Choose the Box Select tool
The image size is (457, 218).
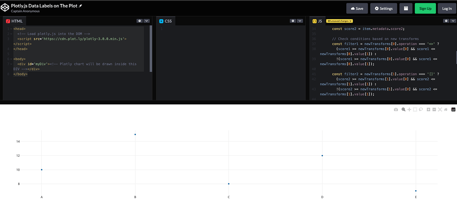click(x=415, y=109)
